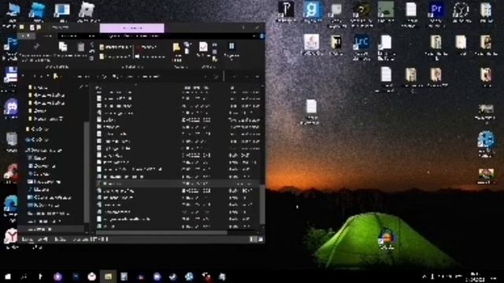Click the Steam icon in taskbar
The height and width of the screenshot is (283, 504).
pos(173,276)
